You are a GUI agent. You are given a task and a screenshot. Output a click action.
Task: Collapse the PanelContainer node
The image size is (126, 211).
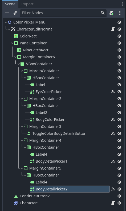(12, 43)
